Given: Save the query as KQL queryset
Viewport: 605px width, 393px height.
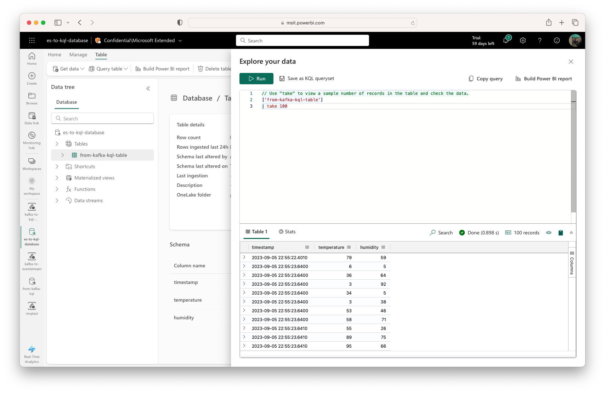Looking at the screenshot, I should point(307,78).
